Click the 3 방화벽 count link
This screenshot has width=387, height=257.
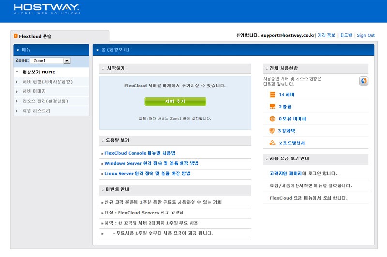click(x=286, y=130)
